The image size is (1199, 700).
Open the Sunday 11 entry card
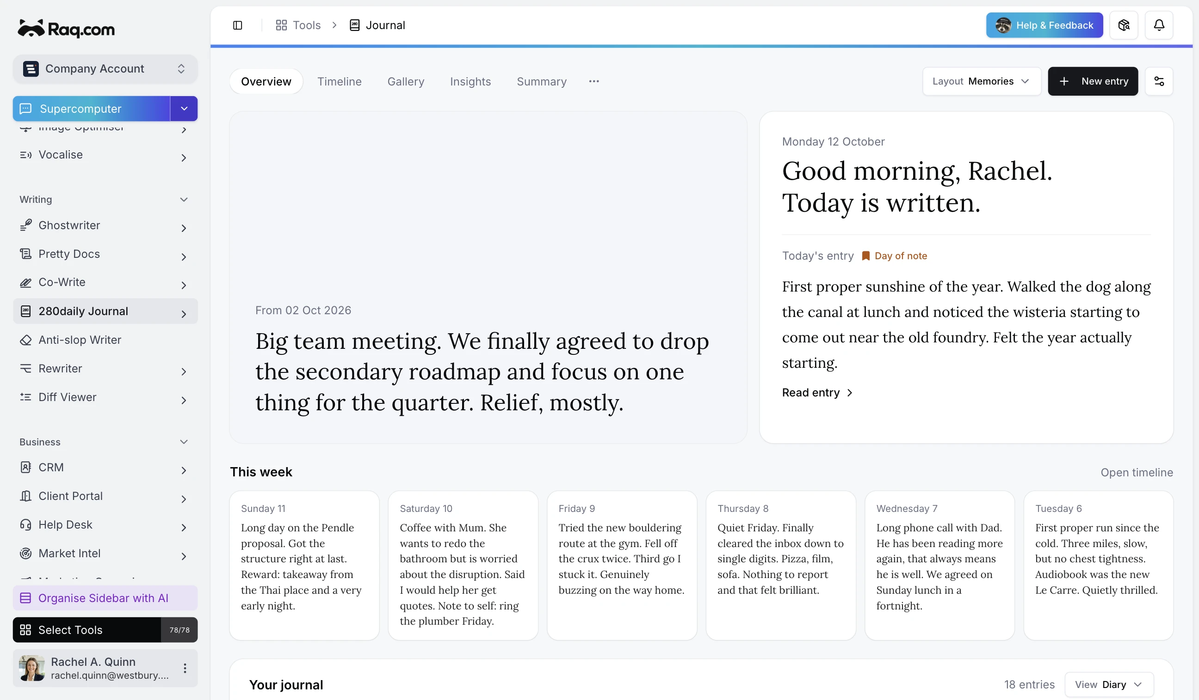tap(304, 566)
